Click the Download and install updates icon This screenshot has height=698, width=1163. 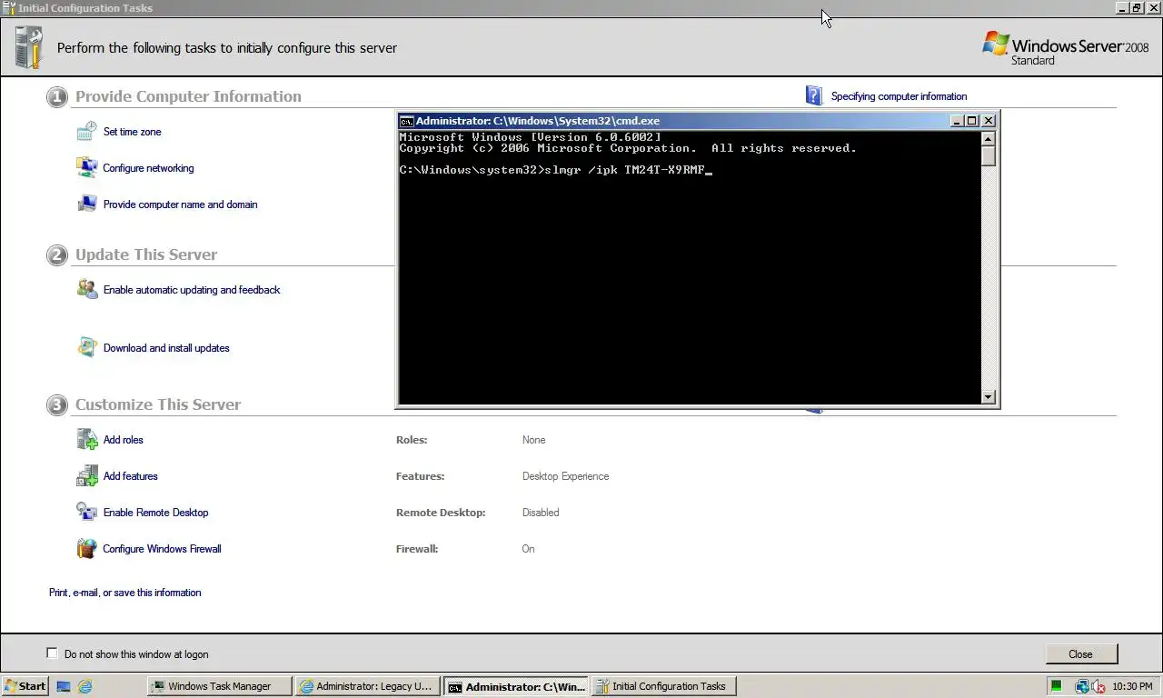(x=86, y=348)
